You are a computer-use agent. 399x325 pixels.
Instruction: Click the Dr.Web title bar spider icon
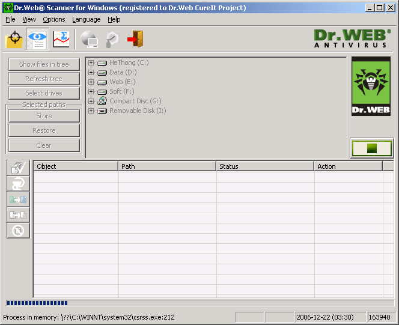coord(8,8)
